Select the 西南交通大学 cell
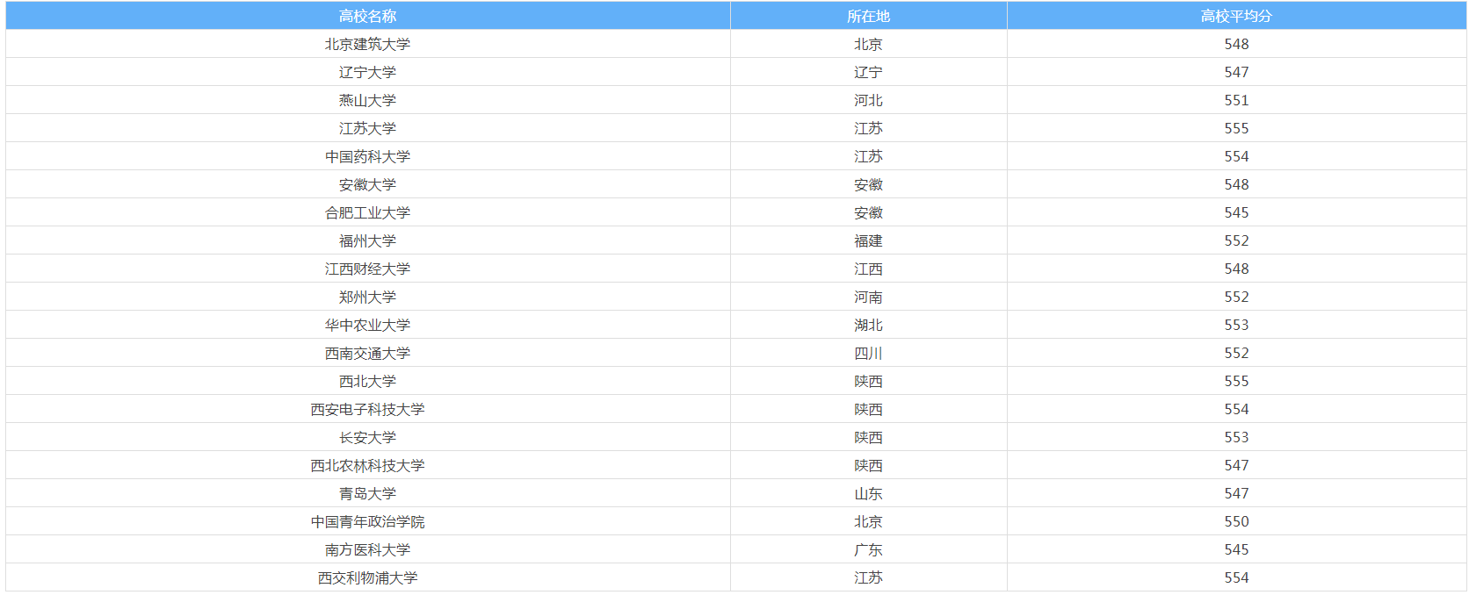The height and width of the screenshot is (595, 1469). [367, 353]
